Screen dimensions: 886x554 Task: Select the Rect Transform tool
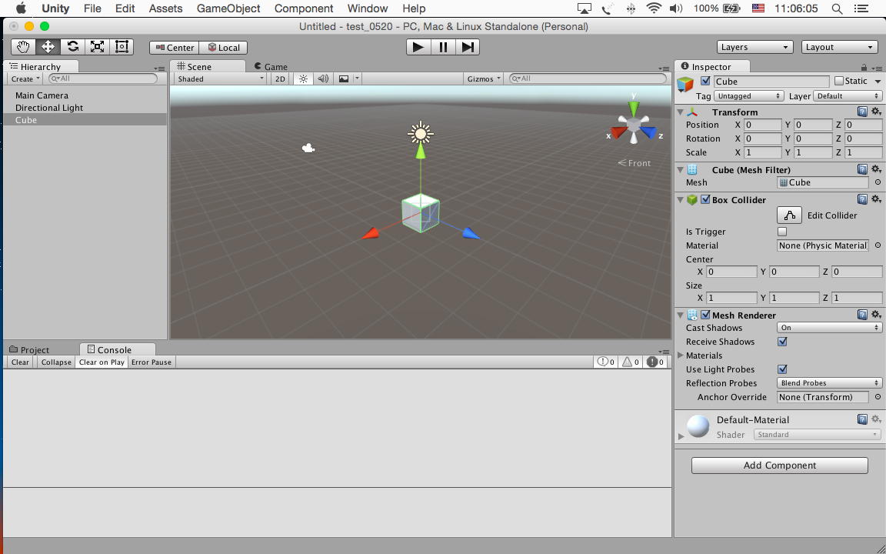tap(122, 47)
